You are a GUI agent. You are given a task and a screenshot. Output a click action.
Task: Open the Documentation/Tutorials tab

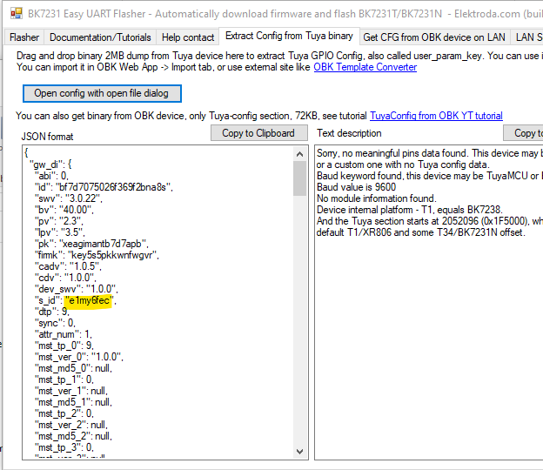pyautogui.click(x=100, y=37)
